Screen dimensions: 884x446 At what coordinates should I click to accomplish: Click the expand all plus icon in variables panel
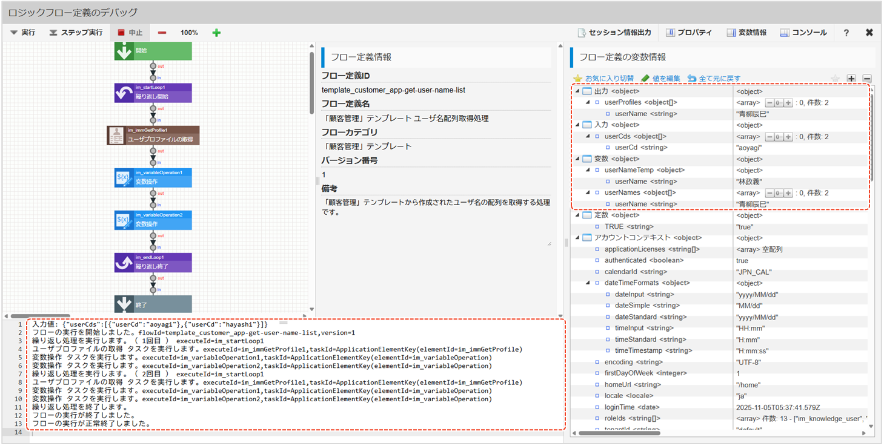point(851,79)
